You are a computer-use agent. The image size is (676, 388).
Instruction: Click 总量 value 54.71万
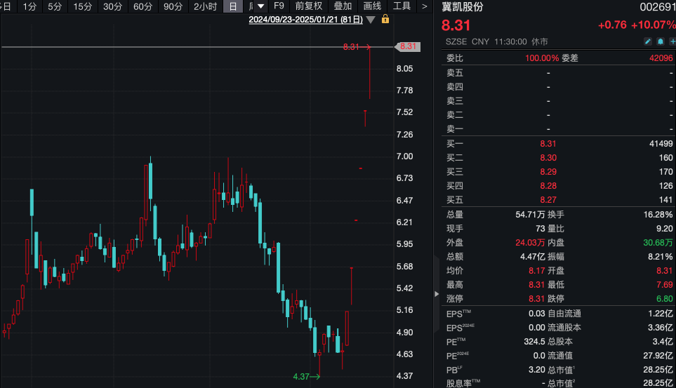531,214
